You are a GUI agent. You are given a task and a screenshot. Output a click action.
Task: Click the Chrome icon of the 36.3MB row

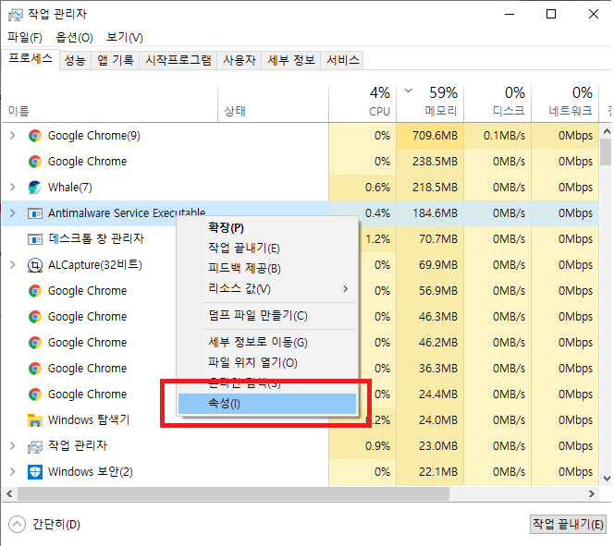click(35, 369)
